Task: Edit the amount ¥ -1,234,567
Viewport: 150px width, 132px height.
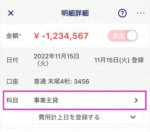Action: click(61, 36)
